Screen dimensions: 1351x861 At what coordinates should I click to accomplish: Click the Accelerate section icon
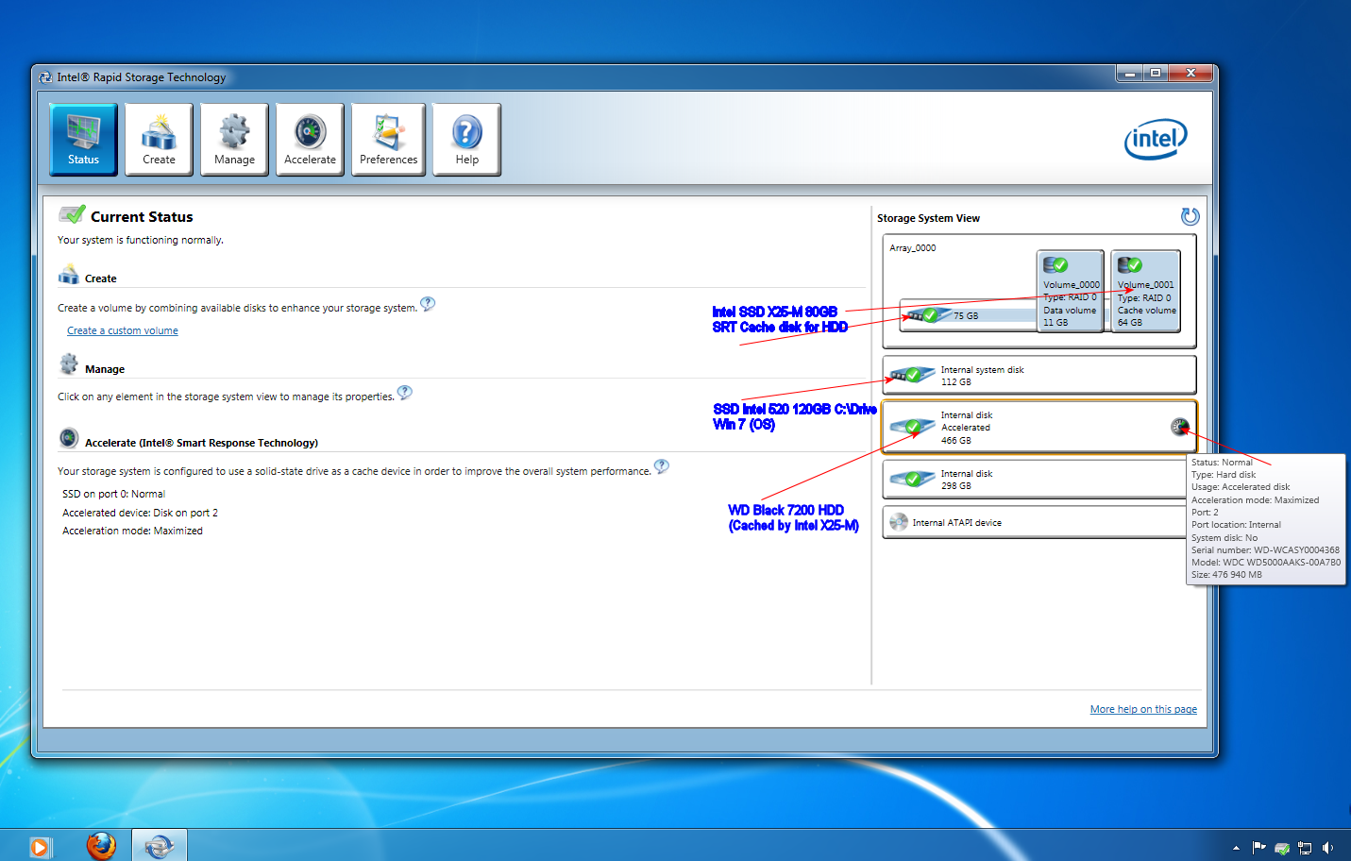pos(69,437)
